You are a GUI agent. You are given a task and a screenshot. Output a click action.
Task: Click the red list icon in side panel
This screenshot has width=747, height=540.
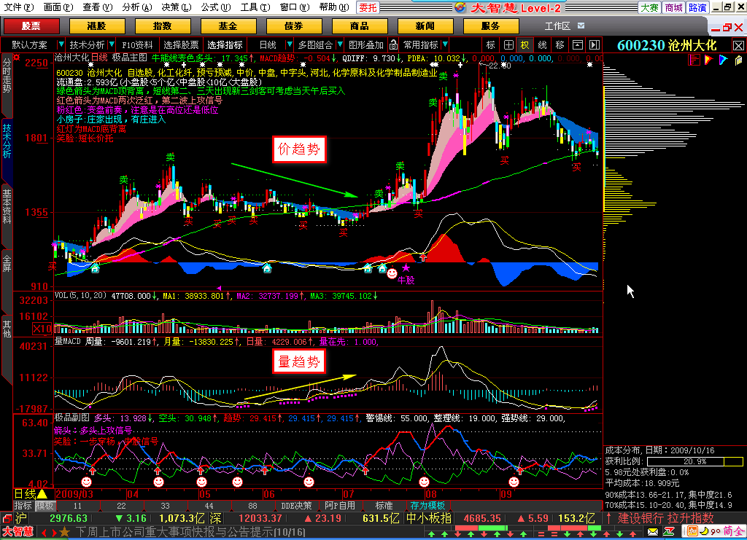click(694, 60)
